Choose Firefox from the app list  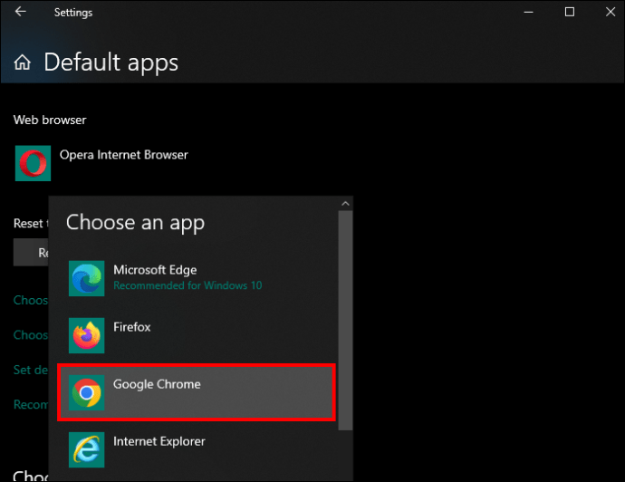pyautogui.click(x=197, y=336)
